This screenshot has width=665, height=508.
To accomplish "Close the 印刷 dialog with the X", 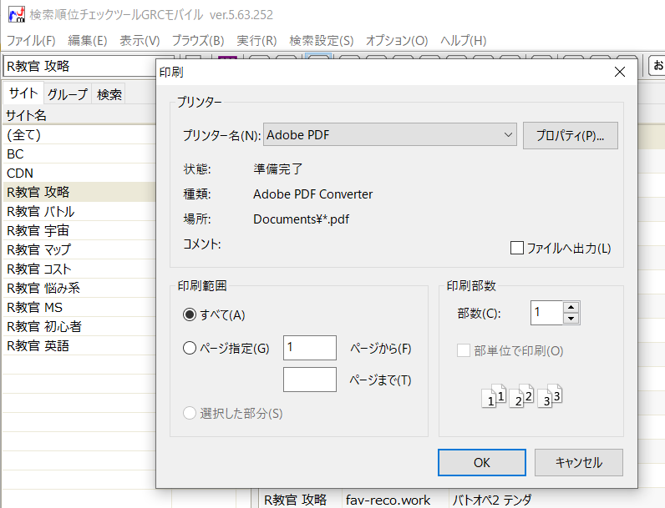I will pyautogui.click(x=619, y=72).
